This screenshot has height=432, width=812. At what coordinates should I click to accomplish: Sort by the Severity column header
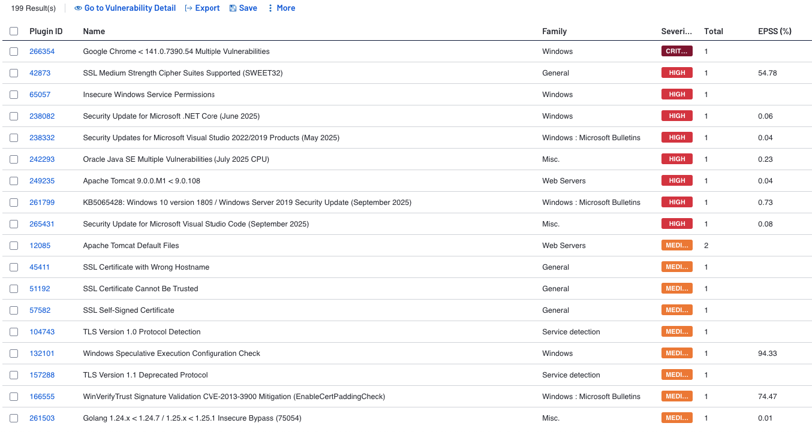(676, 31)
